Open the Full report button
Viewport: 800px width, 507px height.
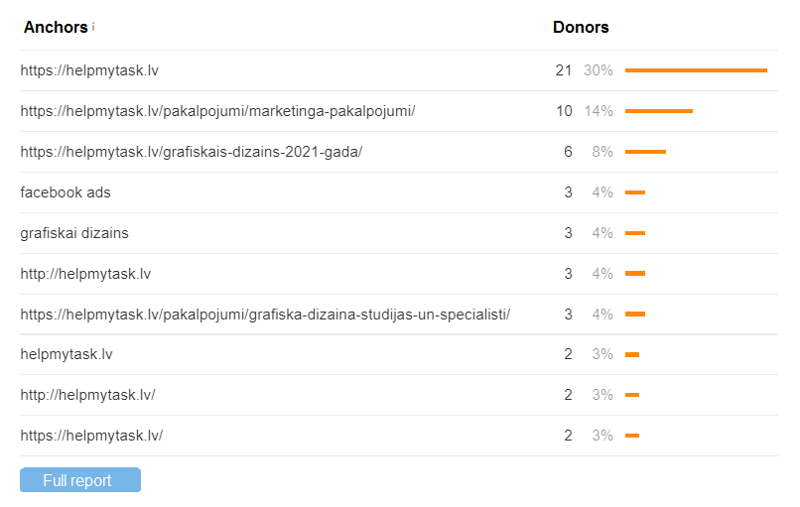coord(79,480)
